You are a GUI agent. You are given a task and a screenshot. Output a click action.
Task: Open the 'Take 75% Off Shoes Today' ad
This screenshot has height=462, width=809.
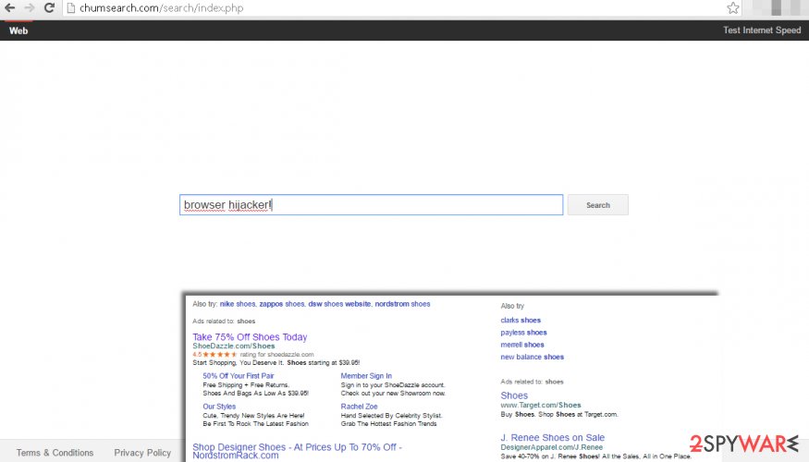click(x=250, y=336)
